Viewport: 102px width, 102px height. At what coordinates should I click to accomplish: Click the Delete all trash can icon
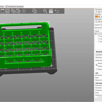click(3, 11)
